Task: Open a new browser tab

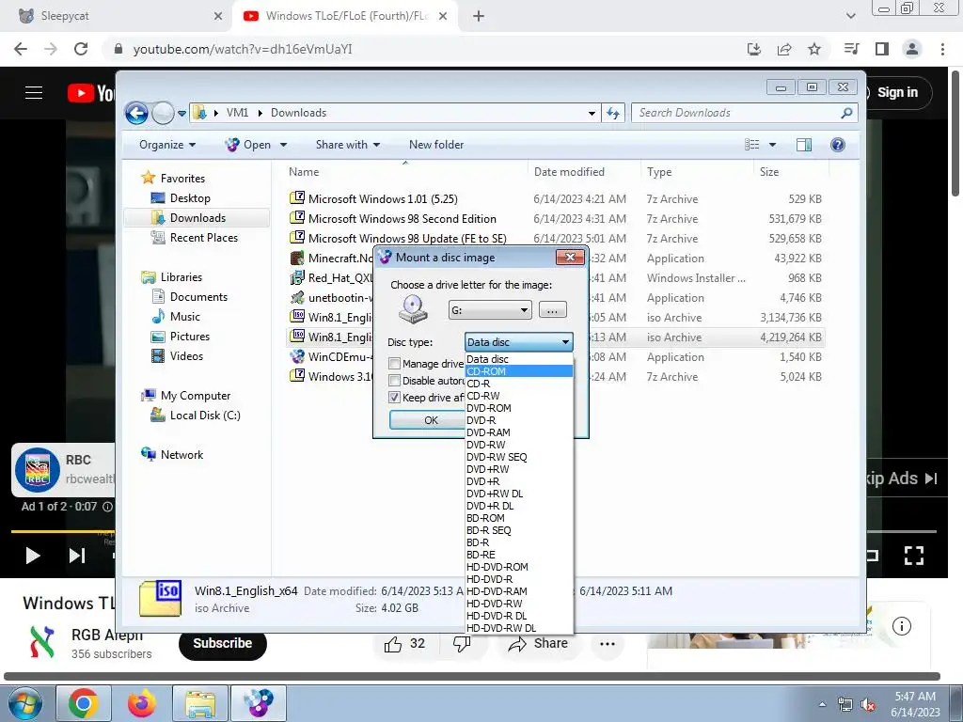Action: tap(479, 16)
